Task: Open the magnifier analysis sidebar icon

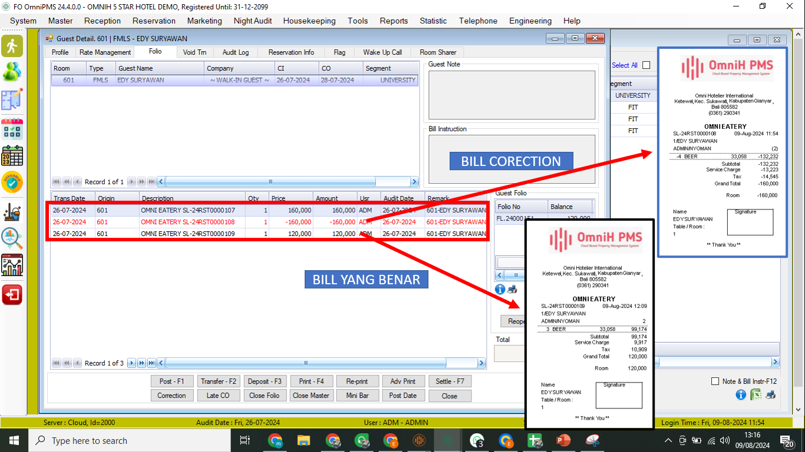Action: (12, 238)
